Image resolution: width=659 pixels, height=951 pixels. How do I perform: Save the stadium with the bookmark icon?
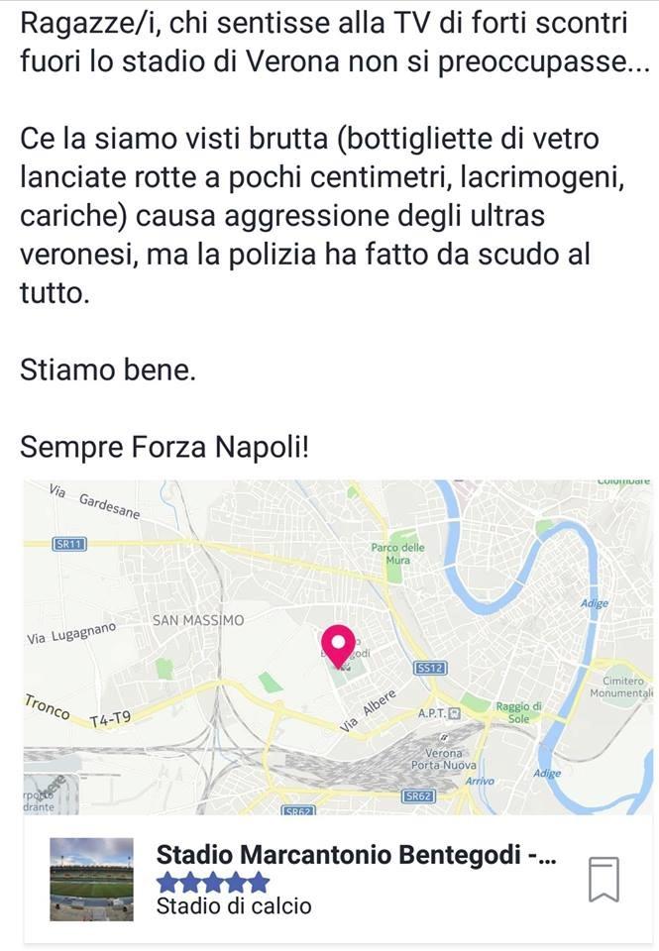tap(604, 880)
